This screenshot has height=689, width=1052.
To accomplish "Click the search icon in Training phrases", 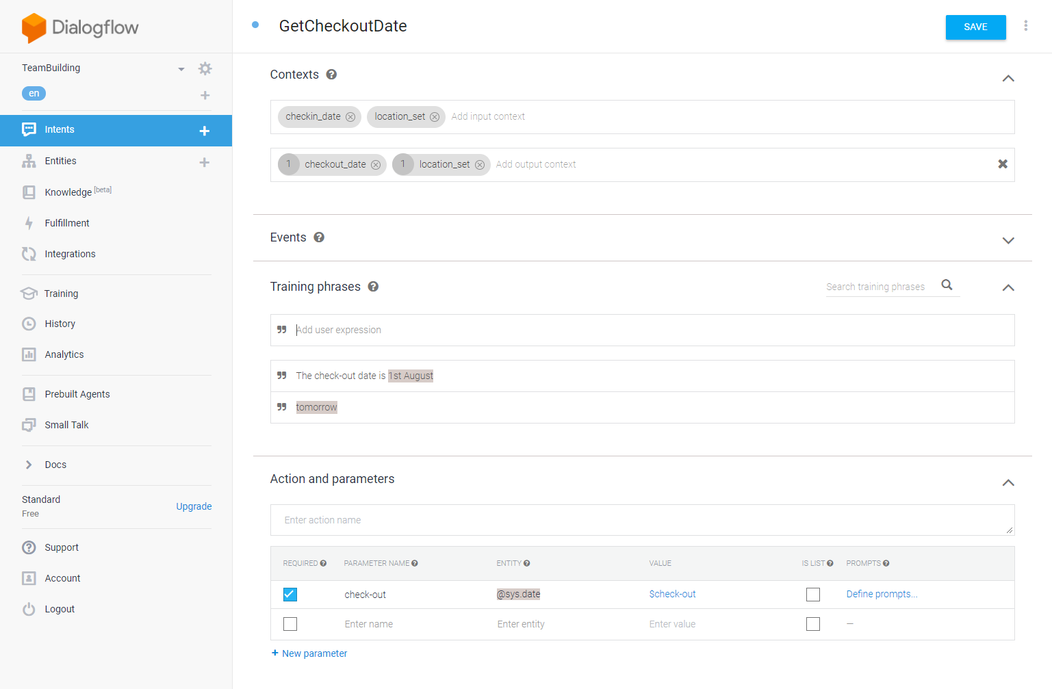I will pos(947,285).
